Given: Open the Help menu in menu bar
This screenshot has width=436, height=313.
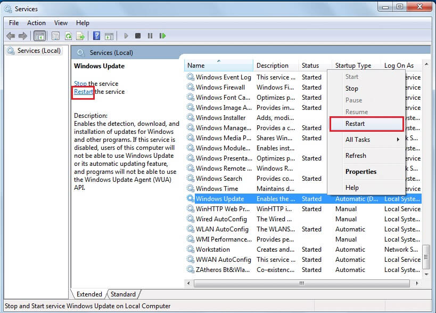Looking at the screenshot, I should (x=83, y=23).
